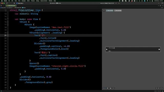This screenshot has width=164, height=92.
Task: Select the fileListView.swift editor tab
Action: [x=11, y=6]
